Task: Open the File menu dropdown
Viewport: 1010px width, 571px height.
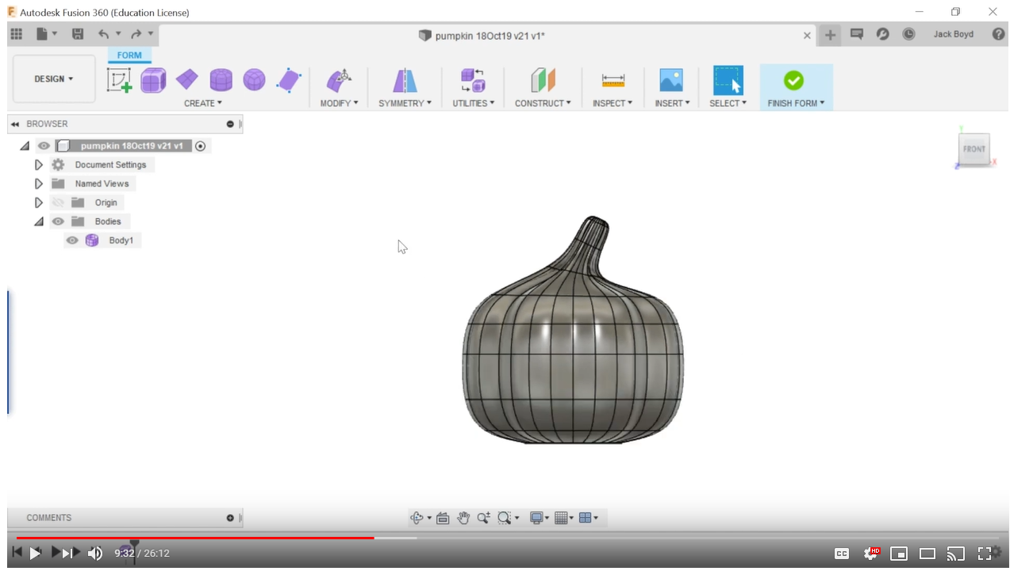Action: [47, 34]
